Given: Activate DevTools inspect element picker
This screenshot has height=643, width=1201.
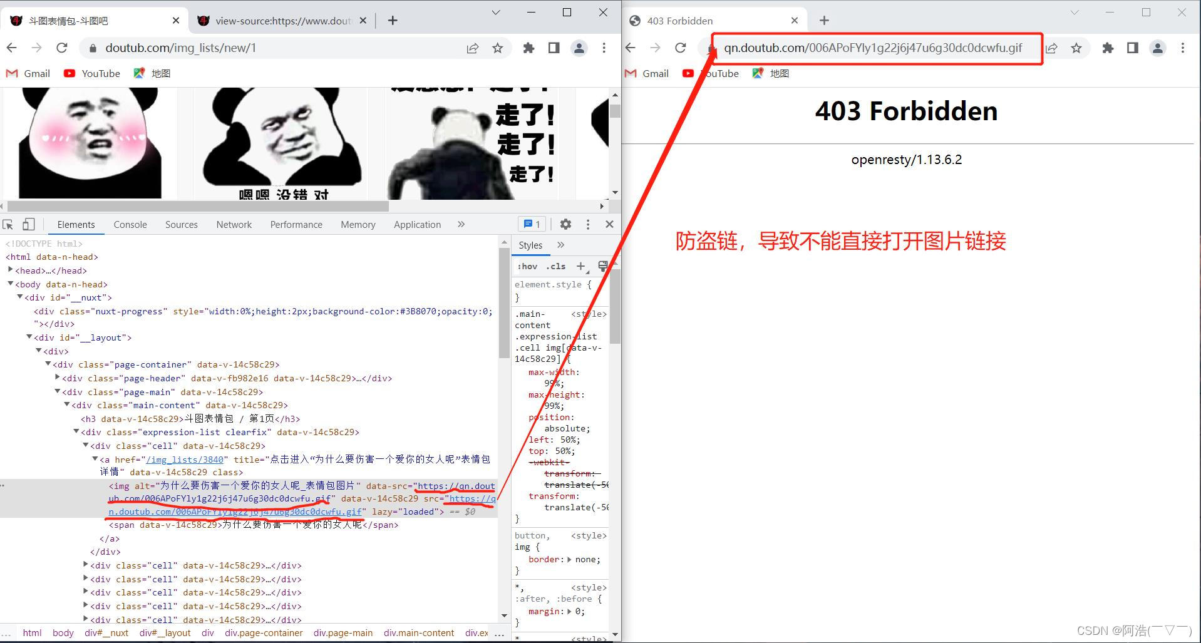Looking at the screenshot, I should click(8, 224).
